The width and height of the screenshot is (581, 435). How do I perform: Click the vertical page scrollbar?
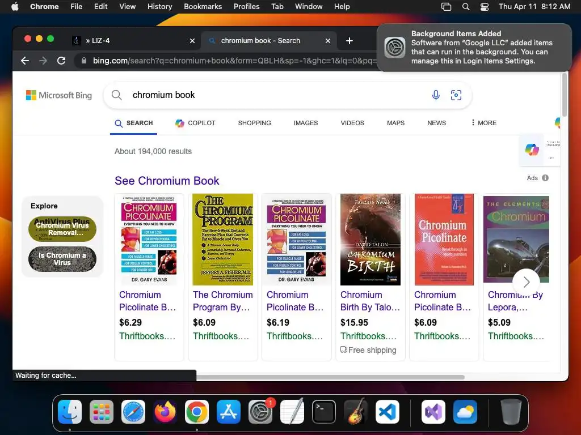tap(565, 95)
